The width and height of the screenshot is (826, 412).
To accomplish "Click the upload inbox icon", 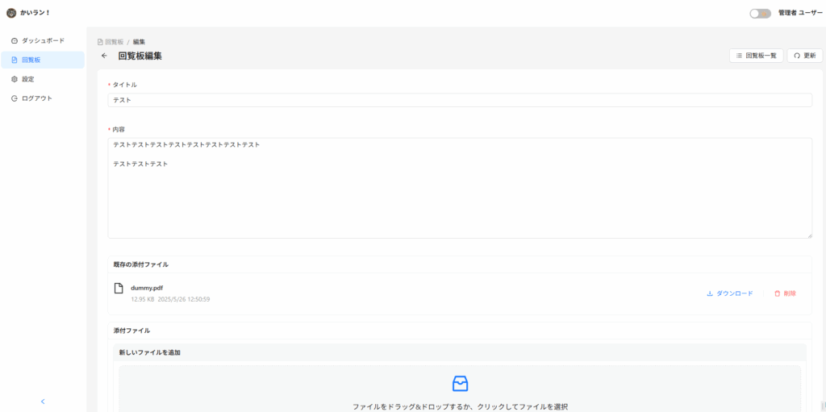I will (x=460, y=384).
